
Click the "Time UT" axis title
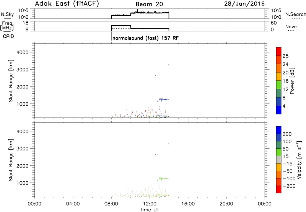[x=150, y=209]
